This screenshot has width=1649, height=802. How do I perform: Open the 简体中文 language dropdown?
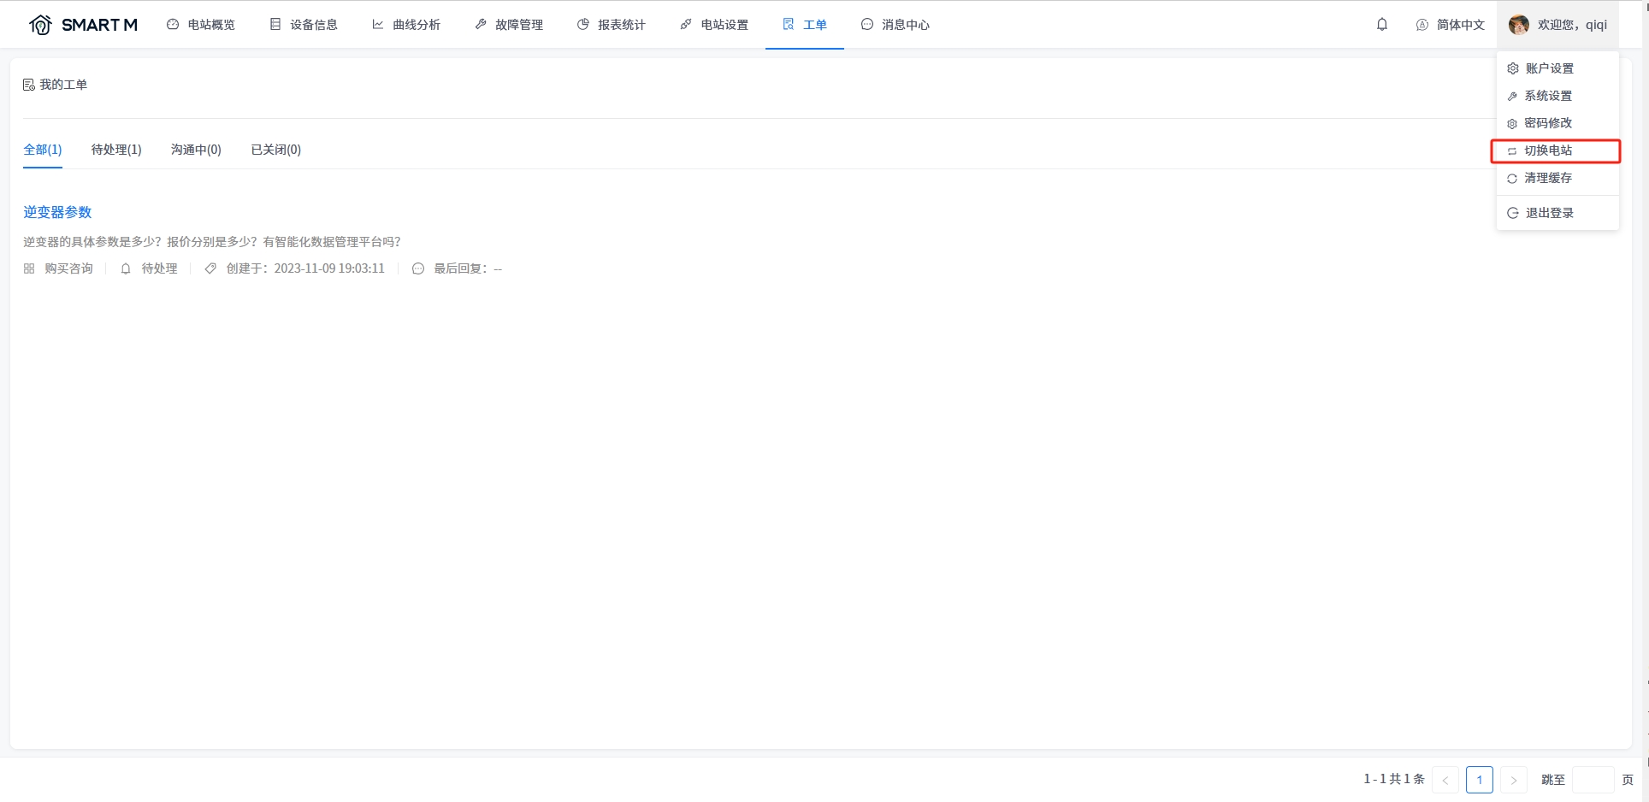(x=1451, y=25)
